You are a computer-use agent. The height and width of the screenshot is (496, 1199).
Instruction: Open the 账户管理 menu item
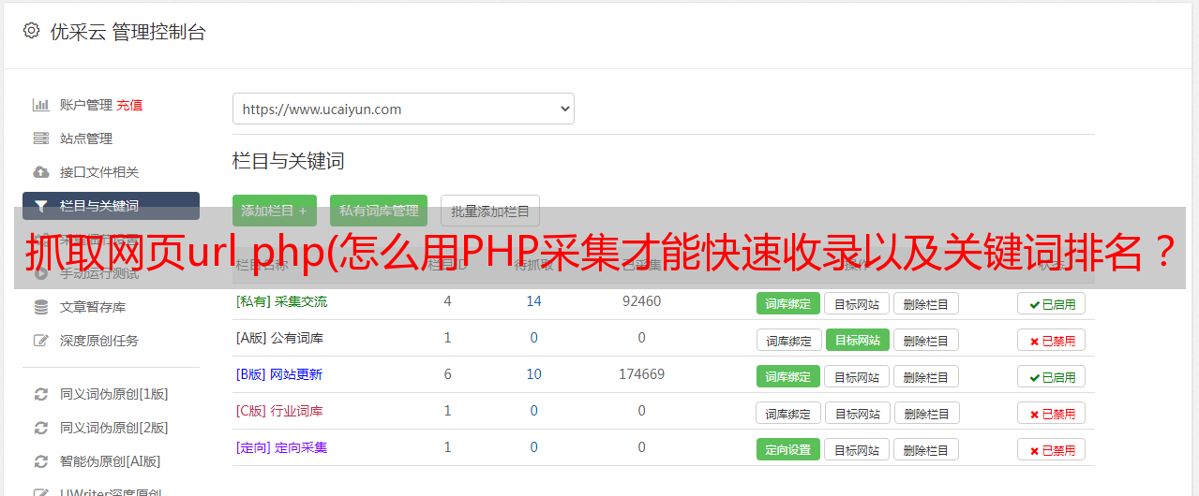coord(85,105)
